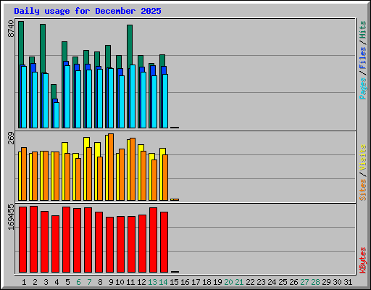This screenshot has width=371, height=290.
Task: Select day 22 on the date axis
Action: 250,282
